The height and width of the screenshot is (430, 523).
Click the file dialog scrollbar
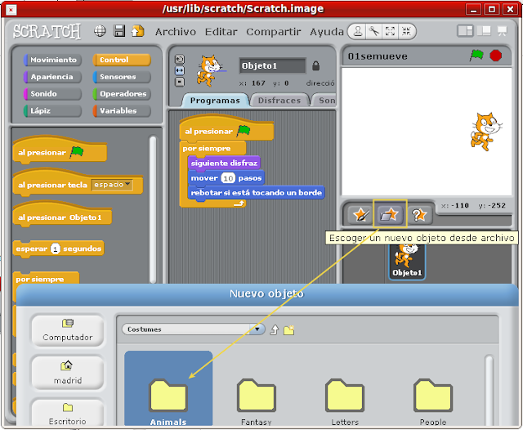tap(489, 391)
